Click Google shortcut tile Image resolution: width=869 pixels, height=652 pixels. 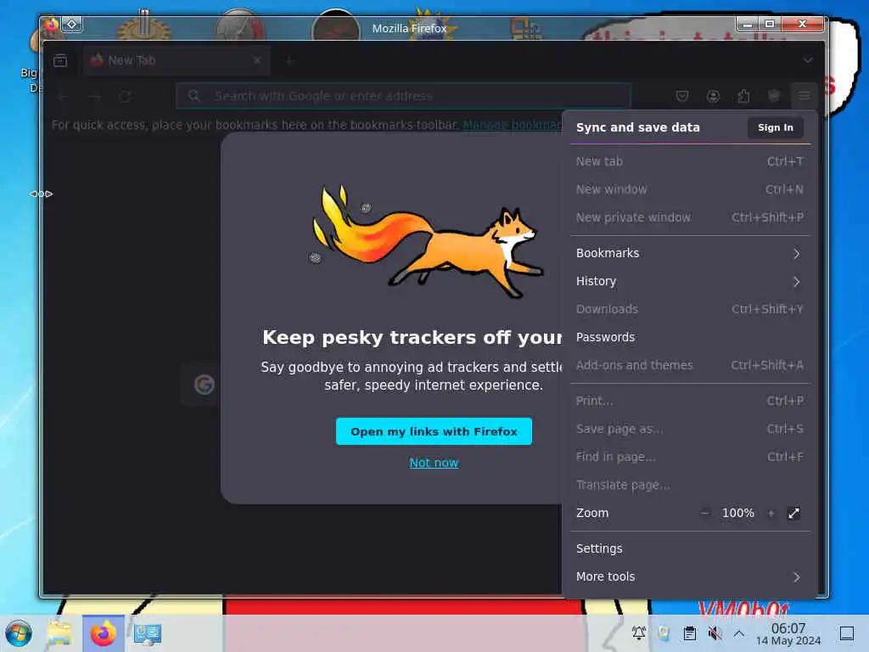coord(204,385)
